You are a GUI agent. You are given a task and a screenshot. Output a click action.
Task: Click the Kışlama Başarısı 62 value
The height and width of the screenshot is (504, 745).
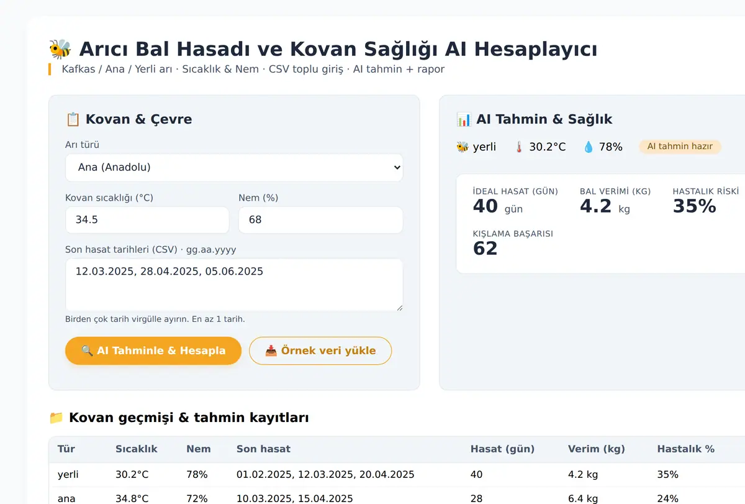(485, 249)
